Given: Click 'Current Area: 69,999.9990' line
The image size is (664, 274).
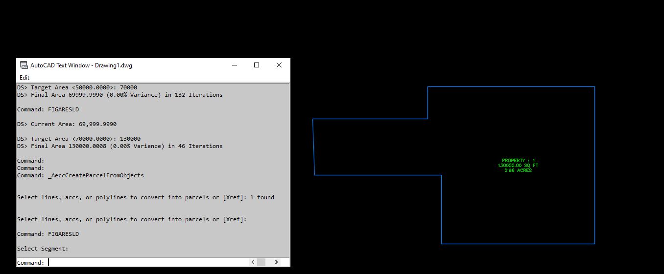Looking at the screenshot, I should pyautogui.click(x=67, y=124).
